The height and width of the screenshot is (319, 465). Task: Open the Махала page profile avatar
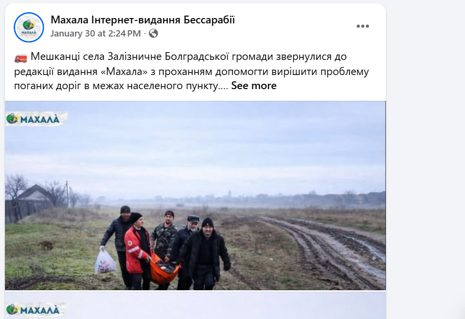(29, 27)
